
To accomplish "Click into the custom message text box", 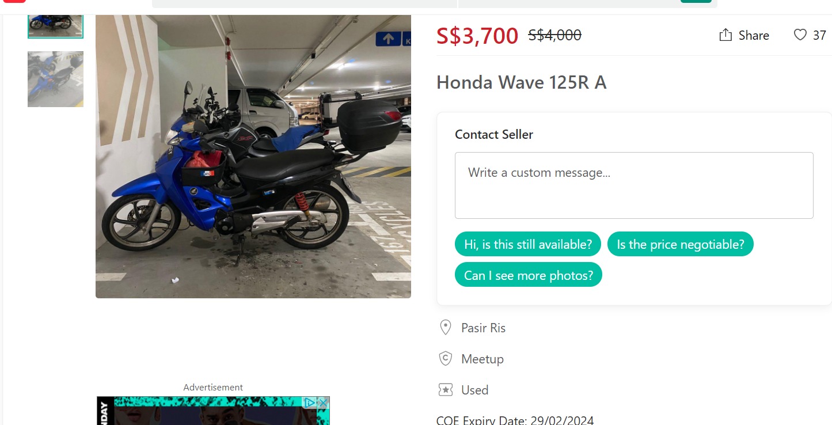I will click(x=634, y=185).
